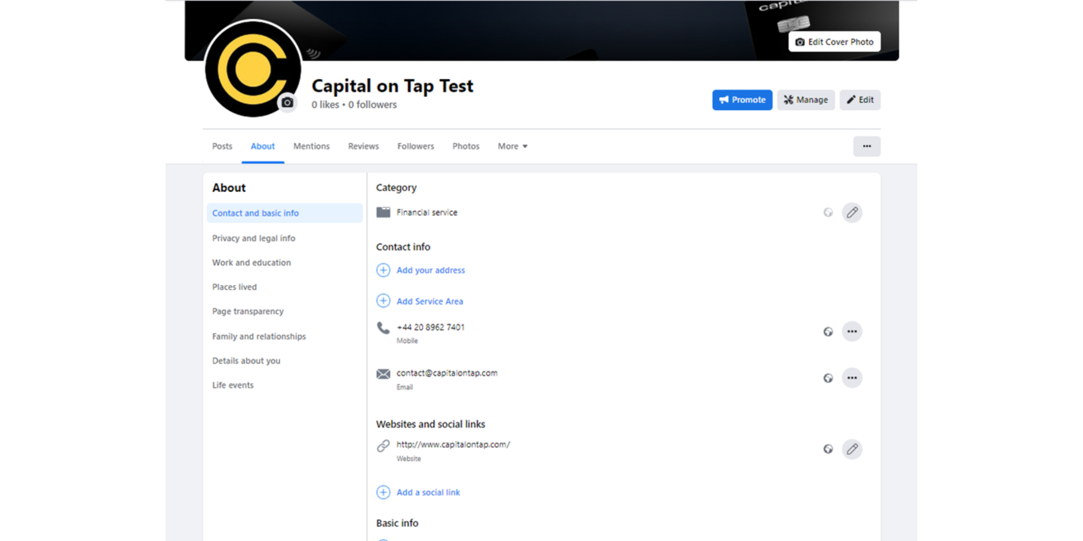Click the contact@capitalontap.com email text
Viewport: 1083px width, 541px height.
[x=447, y=373]
